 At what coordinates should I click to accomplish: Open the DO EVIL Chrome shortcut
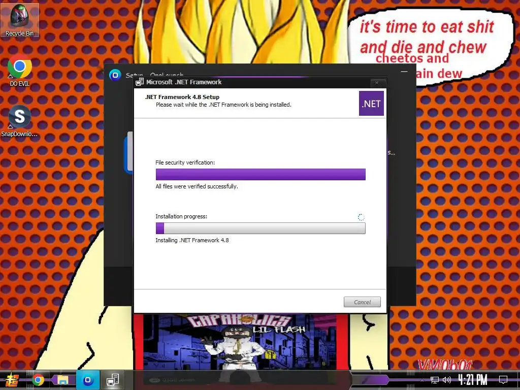[x=20, y=71]
